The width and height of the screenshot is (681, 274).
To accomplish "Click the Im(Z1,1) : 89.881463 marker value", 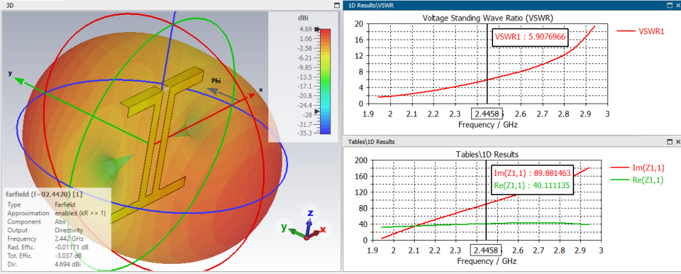I will (532, 174).
